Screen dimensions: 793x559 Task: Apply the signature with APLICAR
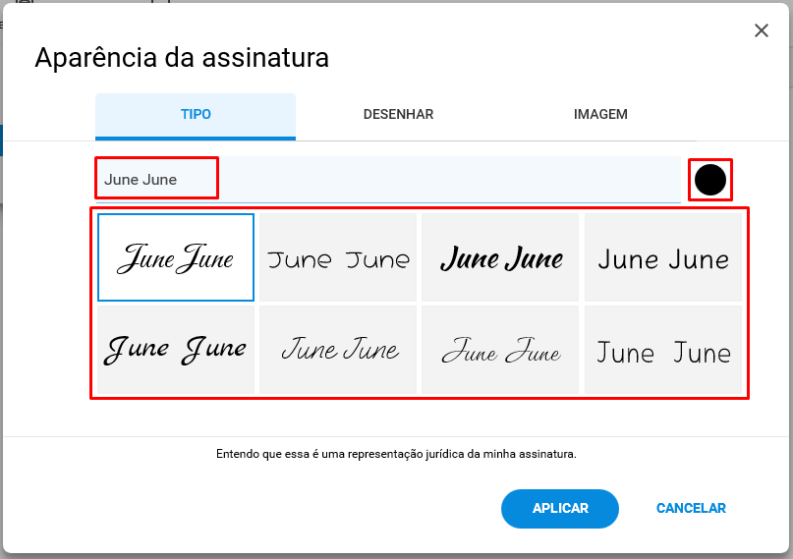coord(560,509)
